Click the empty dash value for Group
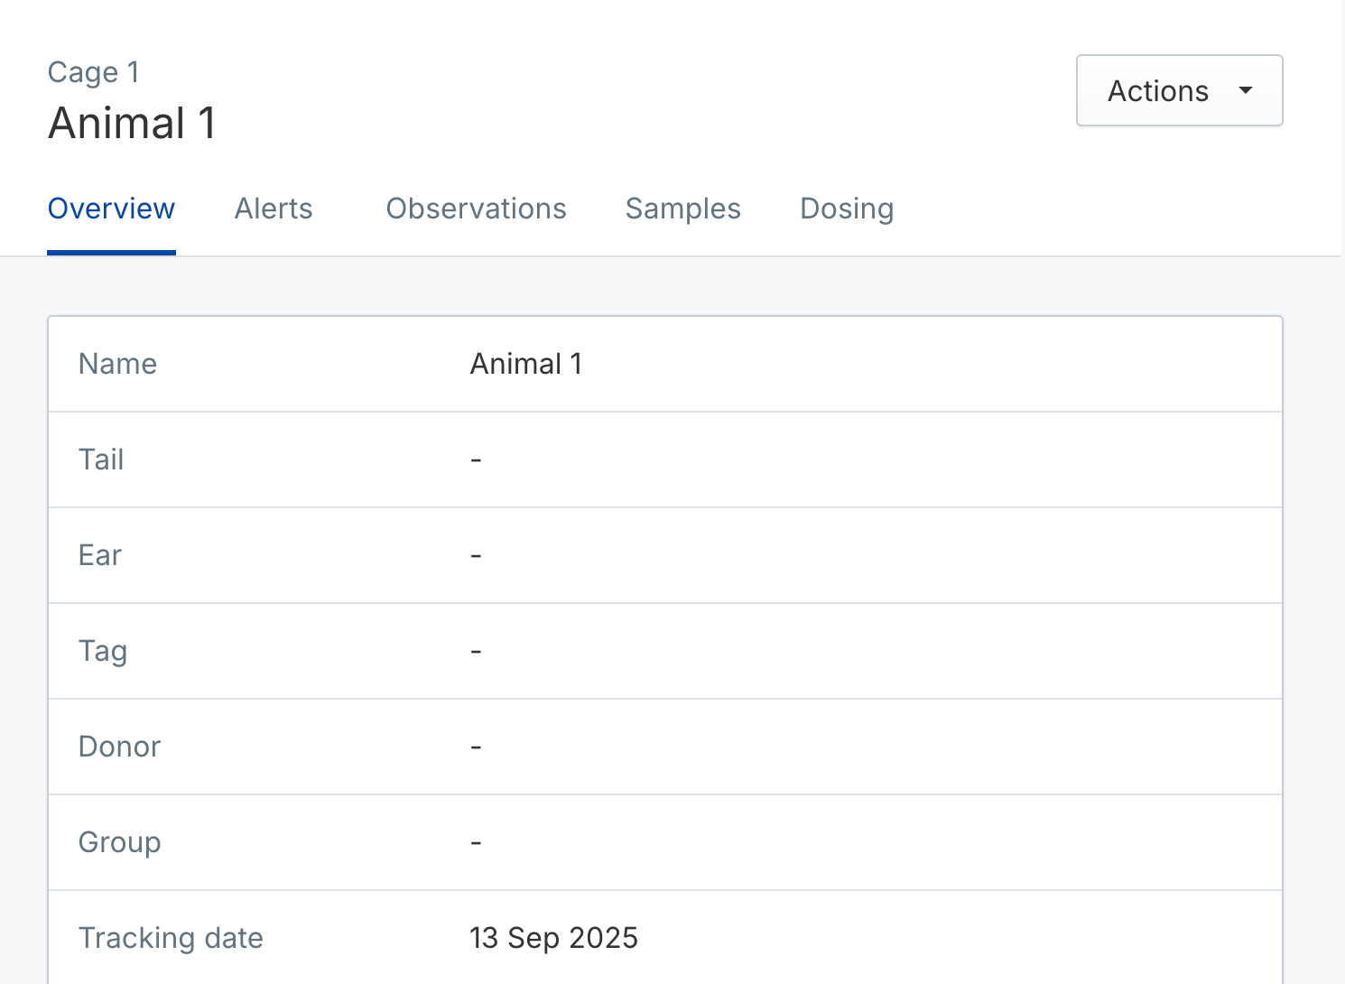This screenshot has width=1345, height=984. pos(476,843)
